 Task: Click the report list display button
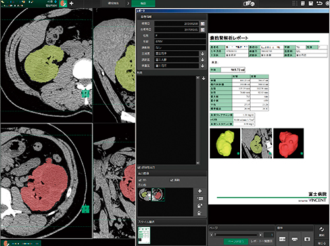pyautogui.click(x=261, y=241)
